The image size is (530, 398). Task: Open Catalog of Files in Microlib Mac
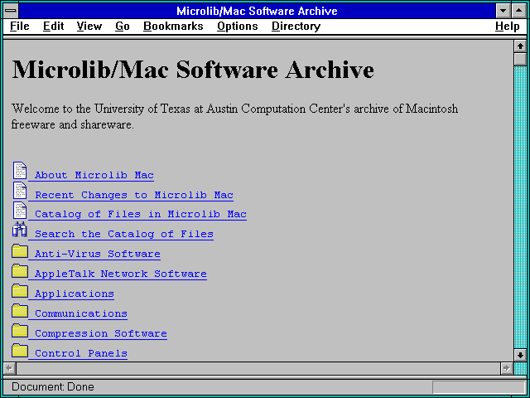point(141,214)
